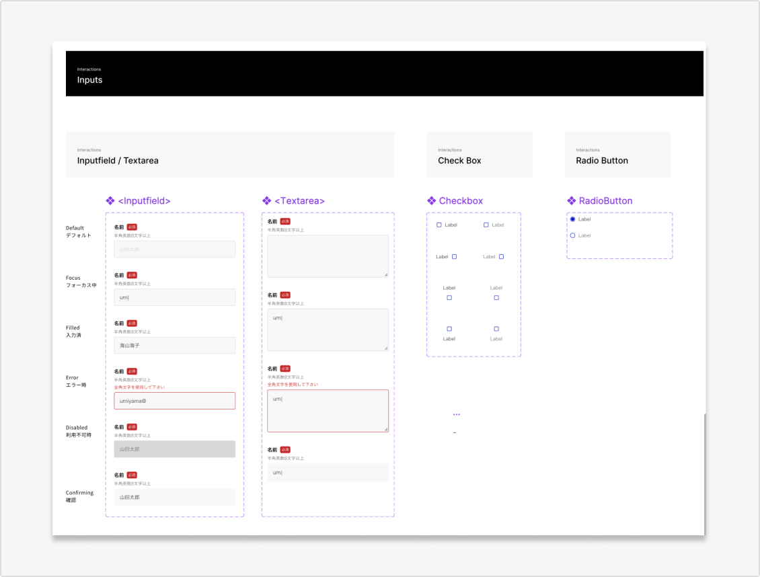760x577 pixels.
Task: Check the box above the dark Label
Action: (x=449, y=329)
